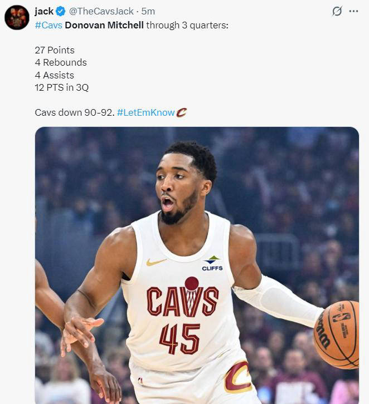Click the basketball in the photo
The image size is (369, 404).
337,334
